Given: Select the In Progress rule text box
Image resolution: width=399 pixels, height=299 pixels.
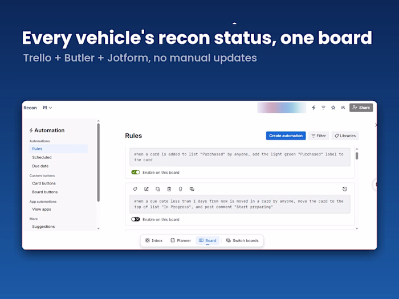Looking at the screenshot, I should (x=240, y=204).
